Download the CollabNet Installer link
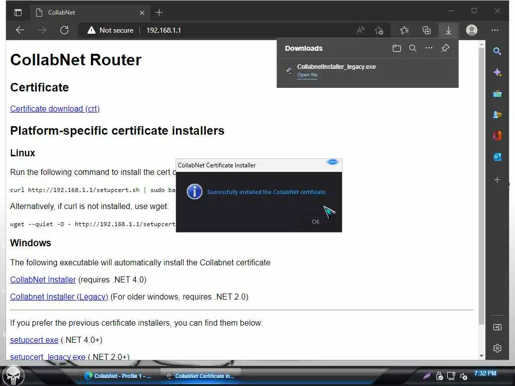The height and width of the screenshot is (386, 515). 43,279
